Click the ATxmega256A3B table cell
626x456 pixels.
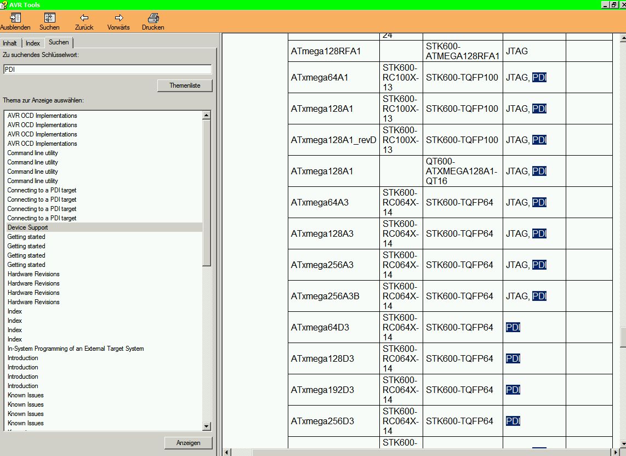pyautogui.click(x=333, y=296)
